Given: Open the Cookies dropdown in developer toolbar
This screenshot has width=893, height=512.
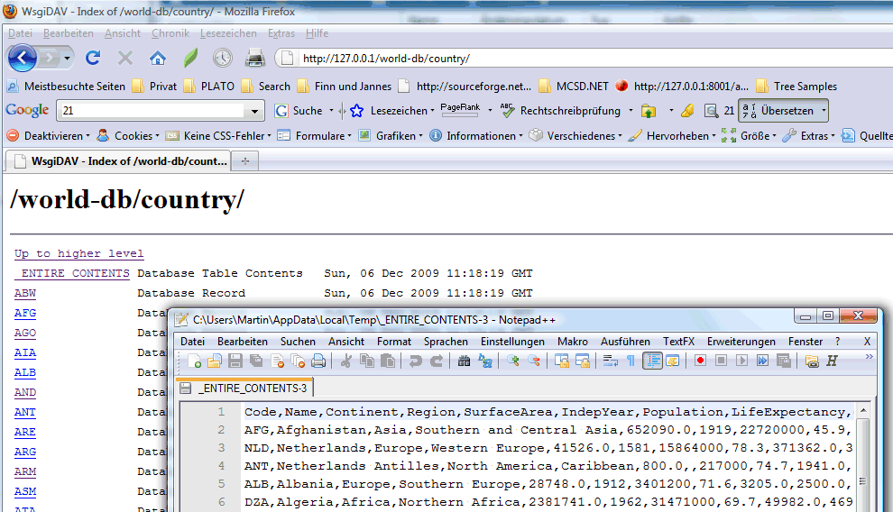Looking at the screenshot, I should (x=126, y=136).
